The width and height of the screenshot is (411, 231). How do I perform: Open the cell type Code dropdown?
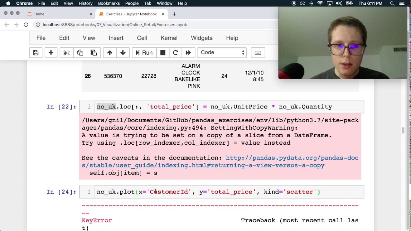pyautogui.click(x=222, y=53)
